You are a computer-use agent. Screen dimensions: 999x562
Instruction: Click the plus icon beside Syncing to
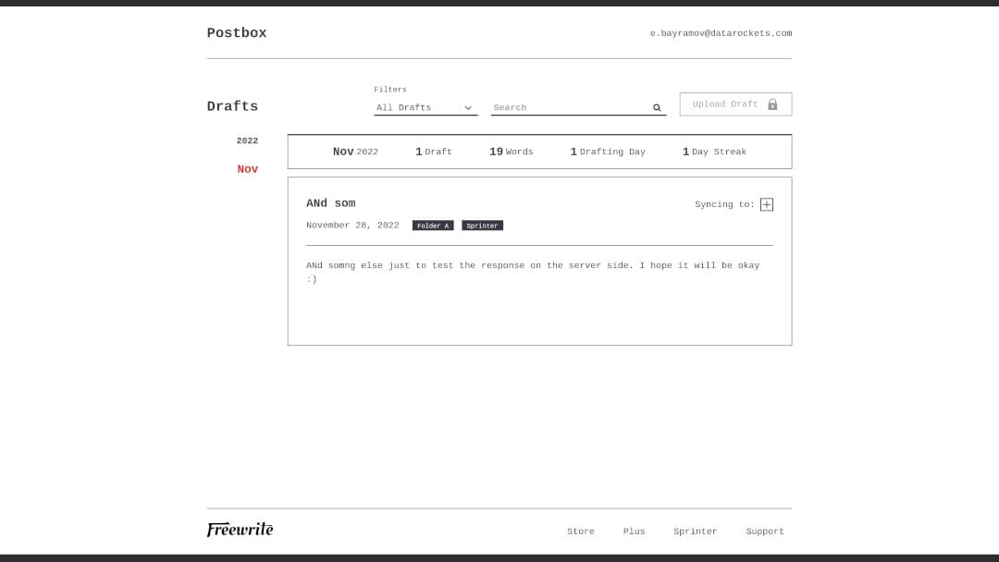(766, 204)
